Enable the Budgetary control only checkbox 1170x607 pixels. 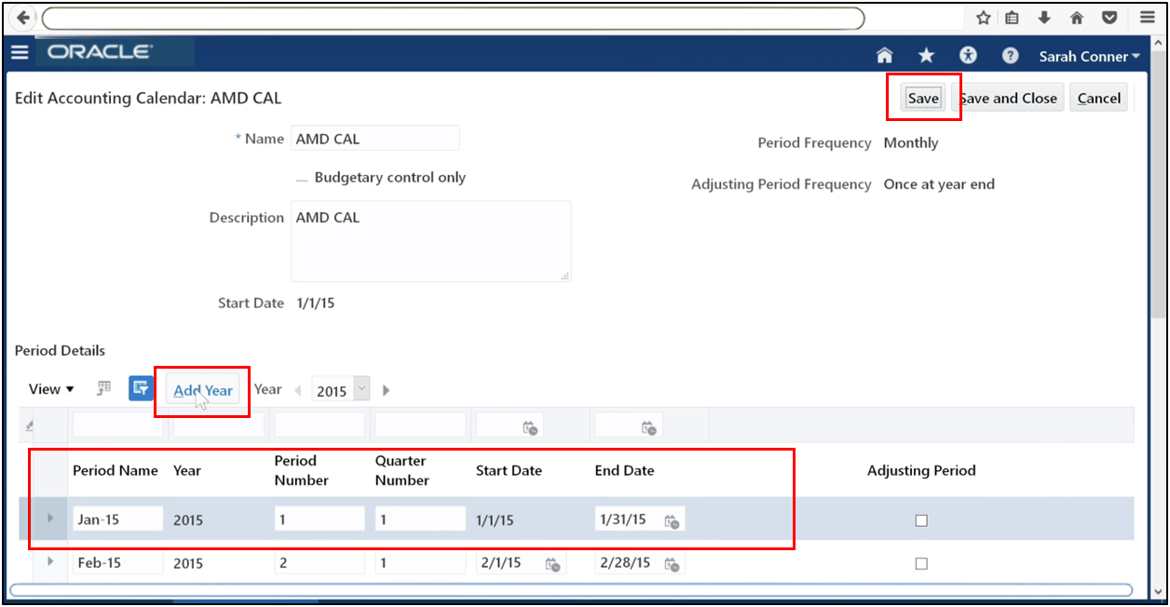pos(300,177)
